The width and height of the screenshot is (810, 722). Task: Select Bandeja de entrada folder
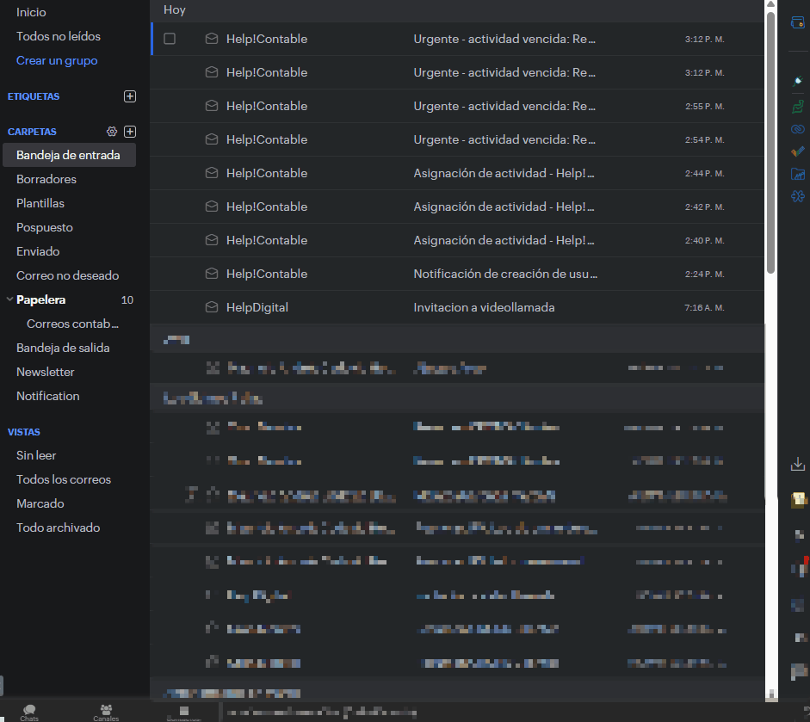[69, 155]
